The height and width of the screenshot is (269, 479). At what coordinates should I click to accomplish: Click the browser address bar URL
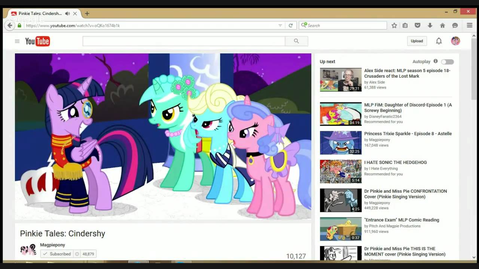coord(150,25)
